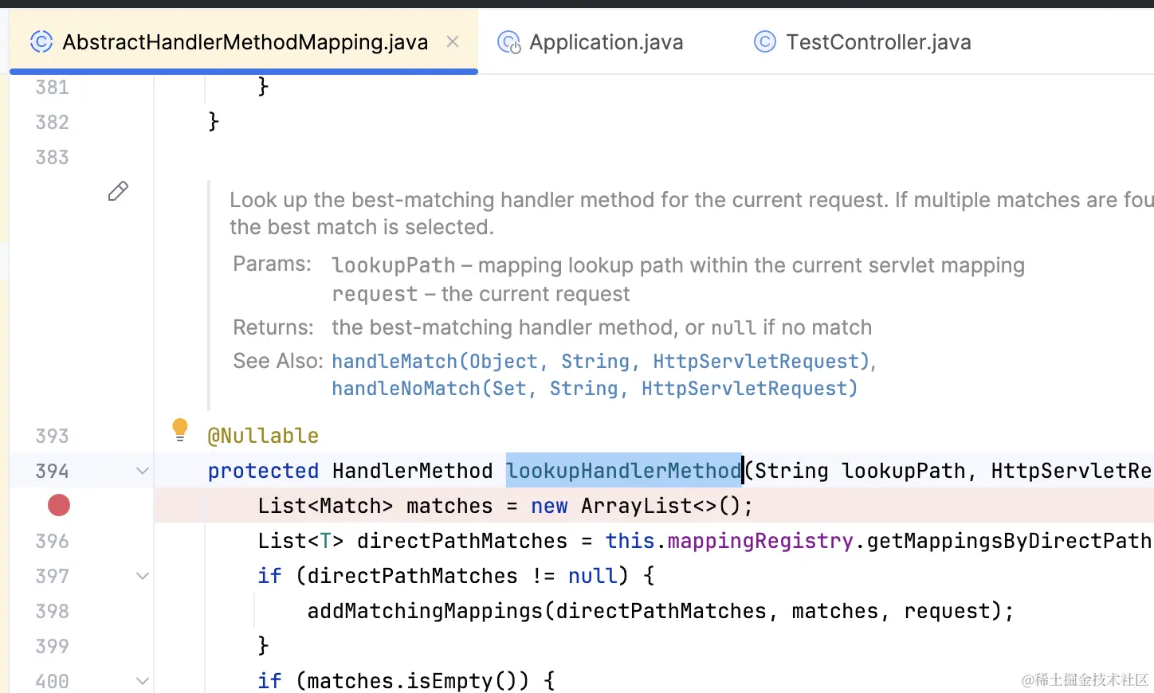
Task: Click directPathMatches variable on line 396
Action: (462, 541)
